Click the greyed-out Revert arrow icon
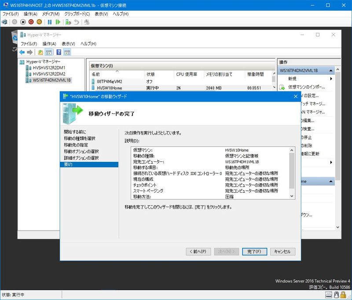Image resolution: width=352 pixels, height=300 pixels. pos(77,22)
